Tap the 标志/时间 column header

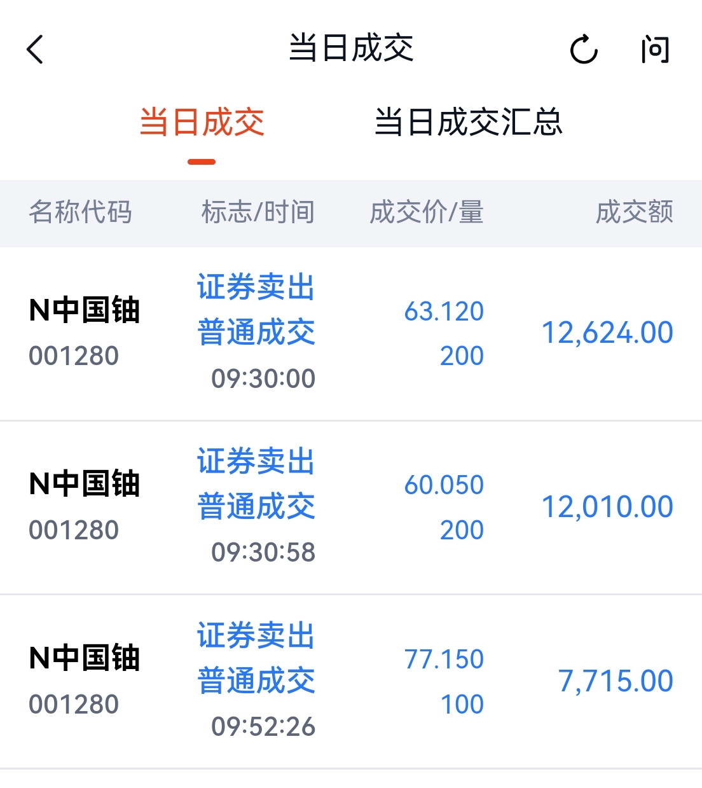click(258, 212)
